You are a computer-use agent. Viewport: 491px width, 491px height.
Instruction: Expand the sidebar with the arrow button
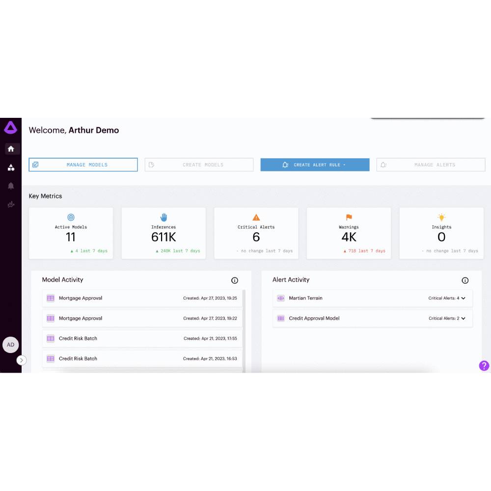22,360
